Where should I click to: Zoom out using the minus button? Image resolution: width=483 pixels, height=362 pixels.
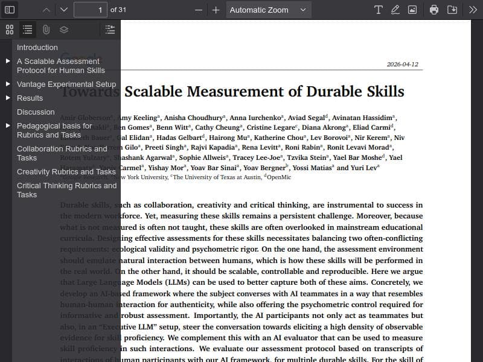pos(199,10)
